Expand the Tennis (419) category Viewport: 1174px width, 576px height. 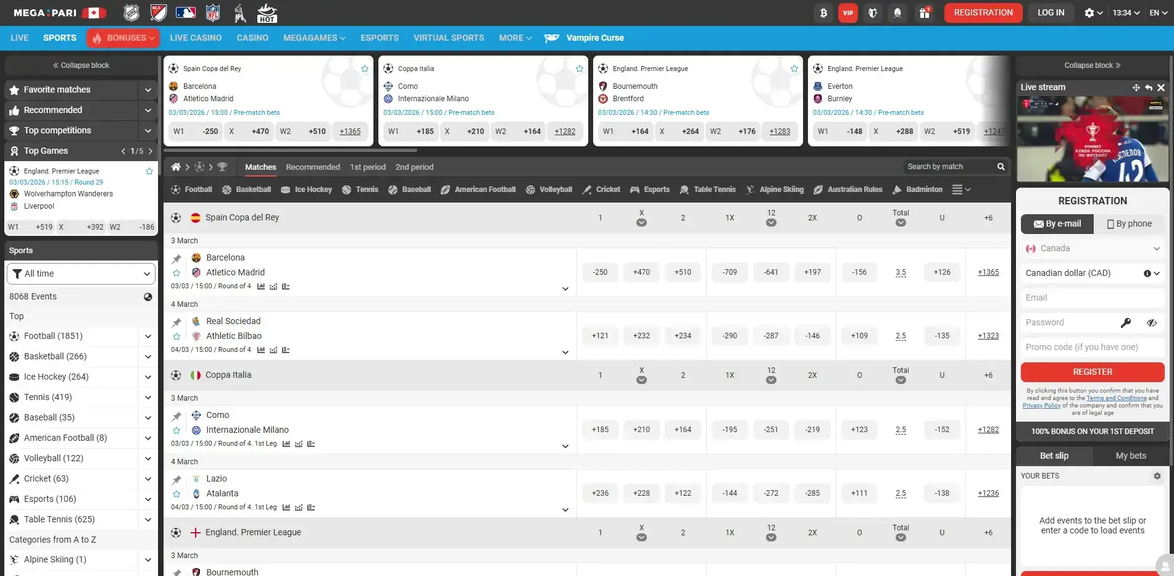148,398
